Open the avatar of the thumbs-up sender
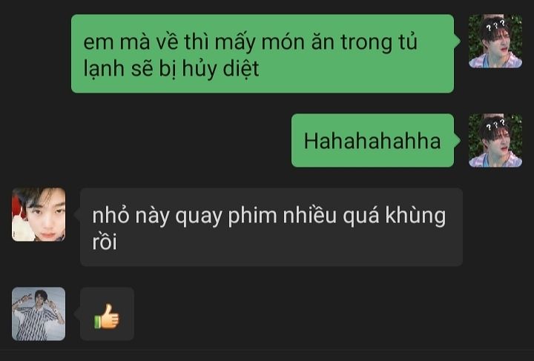Viewport: 534px width, 361px height. (39, 314)
